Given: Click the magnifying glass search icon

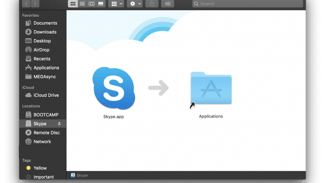Looking at the screenshot, I should click(196, 4).
